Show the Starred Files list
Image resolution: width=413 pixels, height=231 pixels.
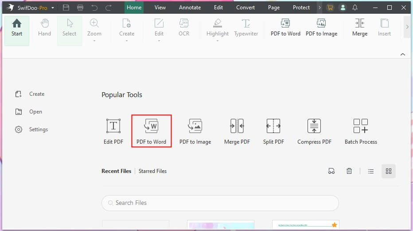(152, 171)
